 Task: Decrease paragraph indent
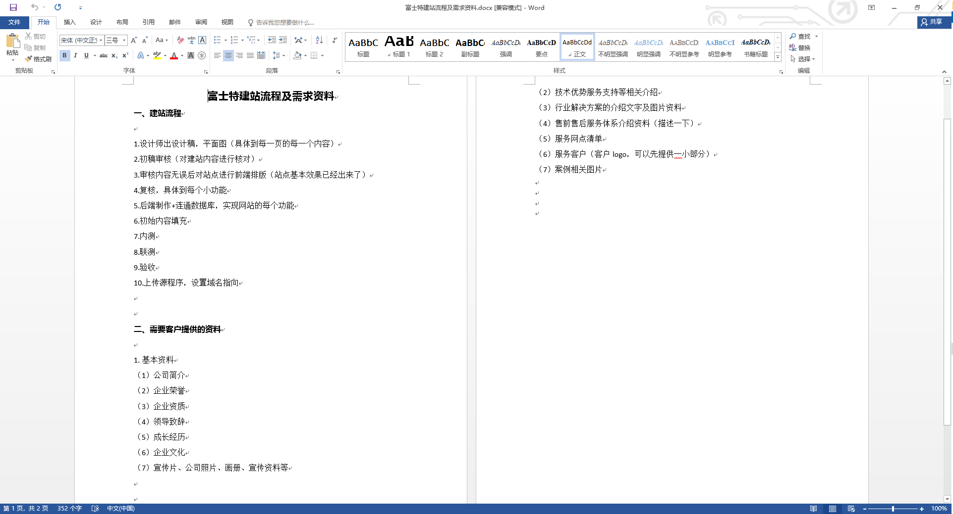272,40
